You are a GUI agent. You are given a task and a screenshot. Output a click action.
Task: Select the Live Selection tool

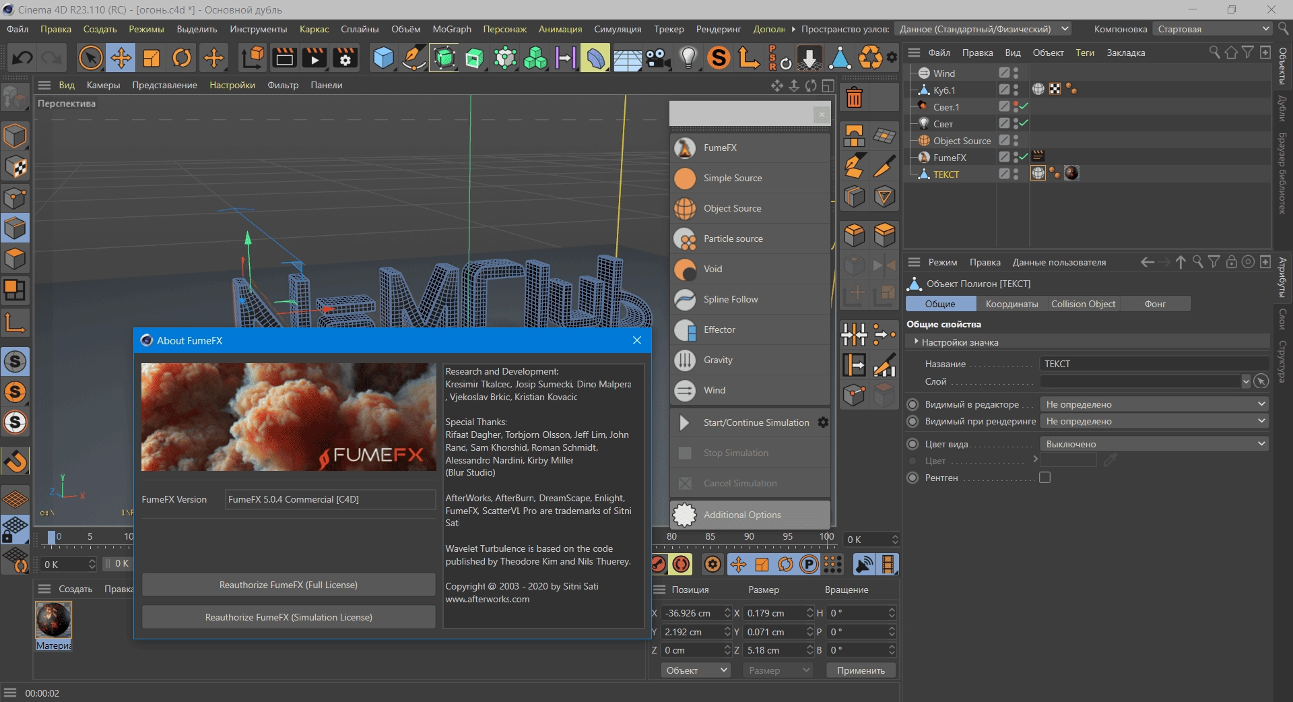(x=91, y=58)
